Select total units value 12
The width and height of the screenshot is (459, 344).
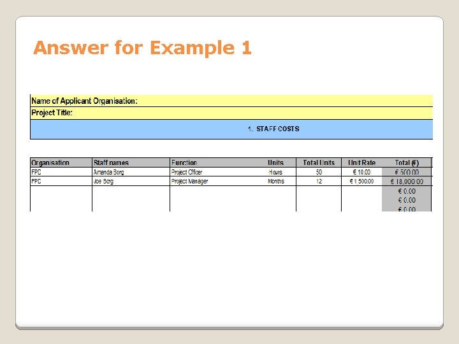(319, 181)
